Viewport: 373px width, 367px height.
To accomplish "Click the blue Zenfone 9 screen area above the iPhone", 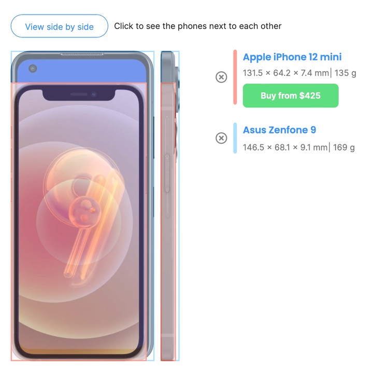I will [82, 71].
